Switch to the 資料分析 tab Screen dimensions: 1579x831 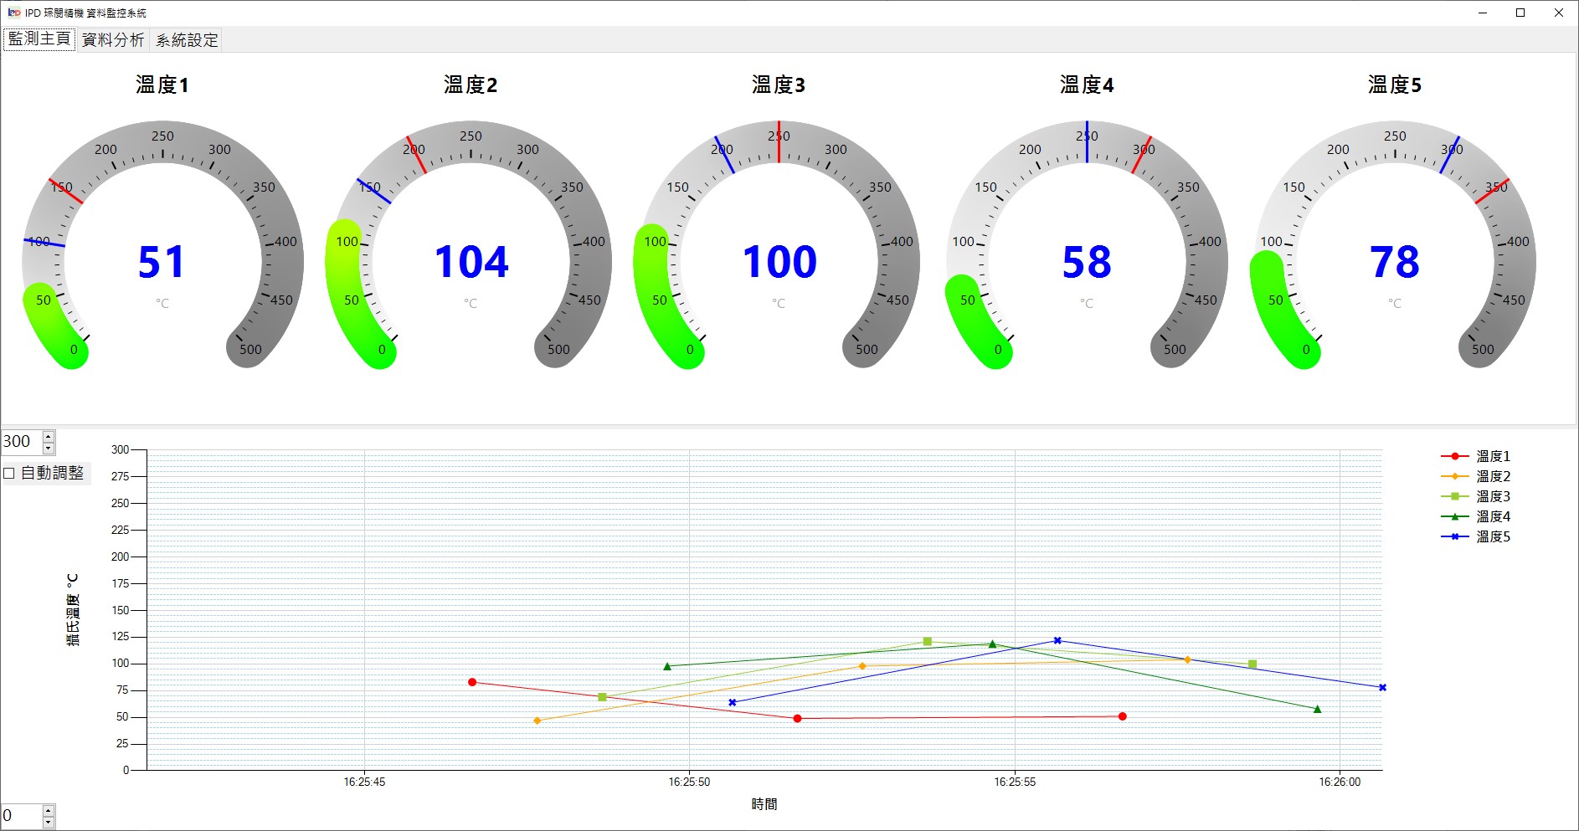[x=113, y=39]
